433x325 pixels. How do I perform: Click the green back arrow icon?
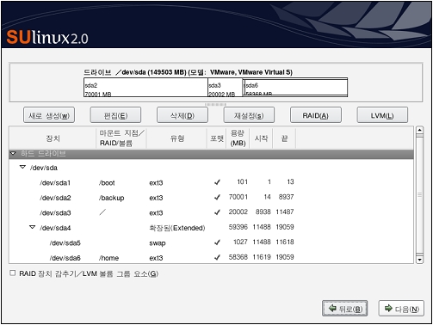tap(332, 309)
